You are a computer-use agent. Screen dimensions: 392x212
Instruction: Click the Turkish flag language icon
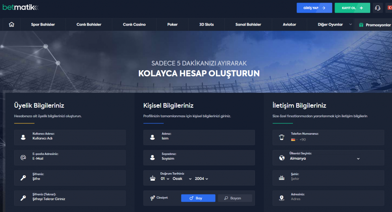(x=390, y=8)
